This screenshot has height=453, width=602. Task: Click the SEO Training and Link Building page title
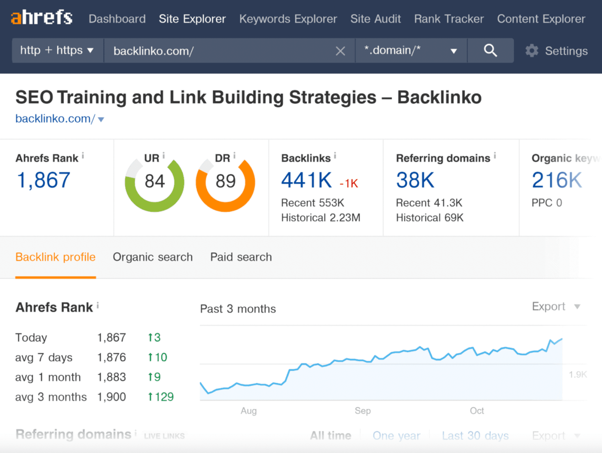[248, 97]
